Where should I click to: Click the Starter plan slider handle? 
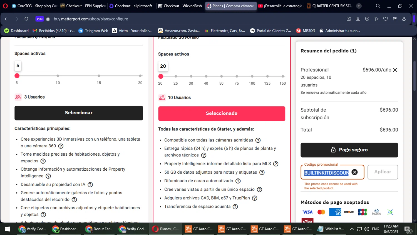17,76
